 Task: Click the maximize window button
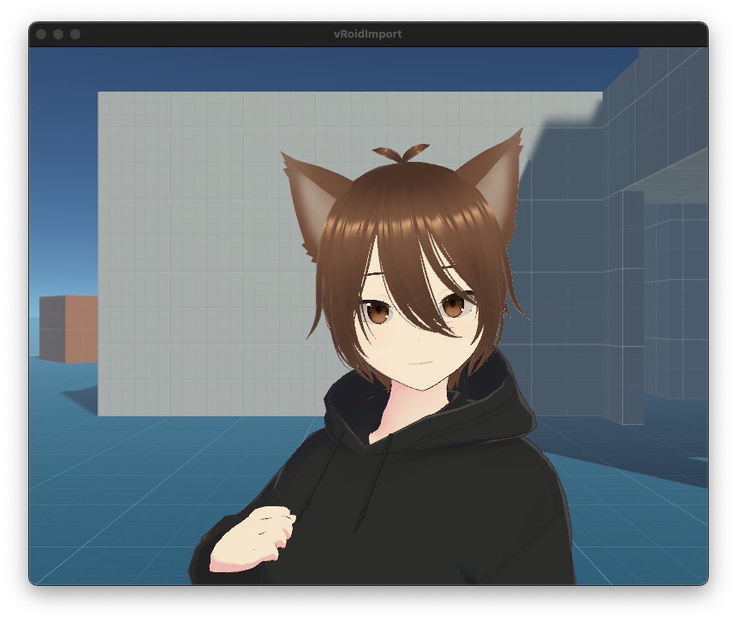75,34
